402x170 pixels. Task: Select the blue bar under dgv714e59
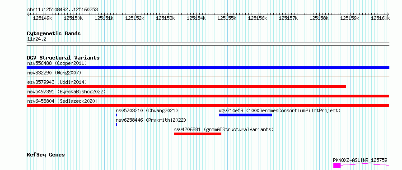[245, 115]
